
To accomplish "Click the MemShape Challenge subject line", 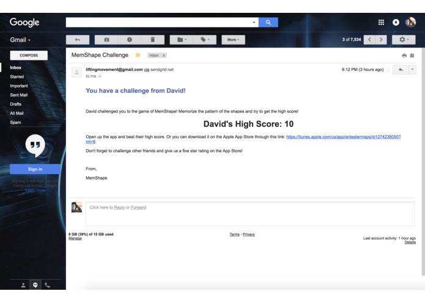I will pos(100,55).
